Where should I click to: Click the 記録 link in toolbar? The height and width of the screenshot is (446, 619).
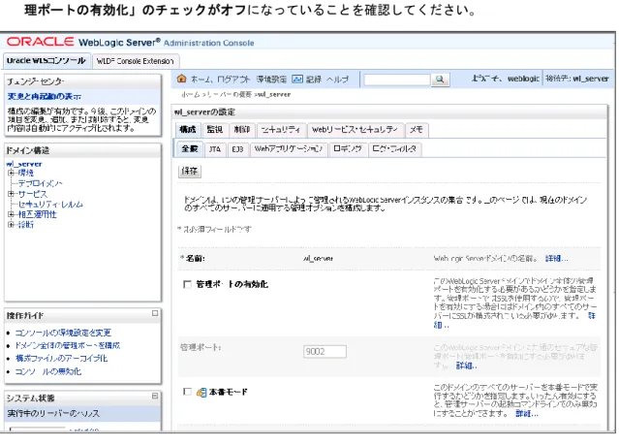click(x=314, y=80)
